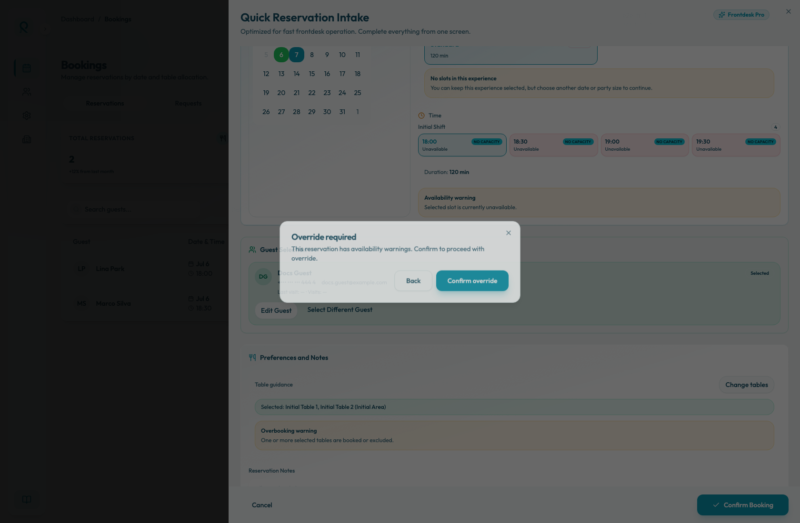Image resolution: width=800 pixels, height=523 pixels.
Task: Close the Quick Reservation Intake panel
Action: (789, 11)
